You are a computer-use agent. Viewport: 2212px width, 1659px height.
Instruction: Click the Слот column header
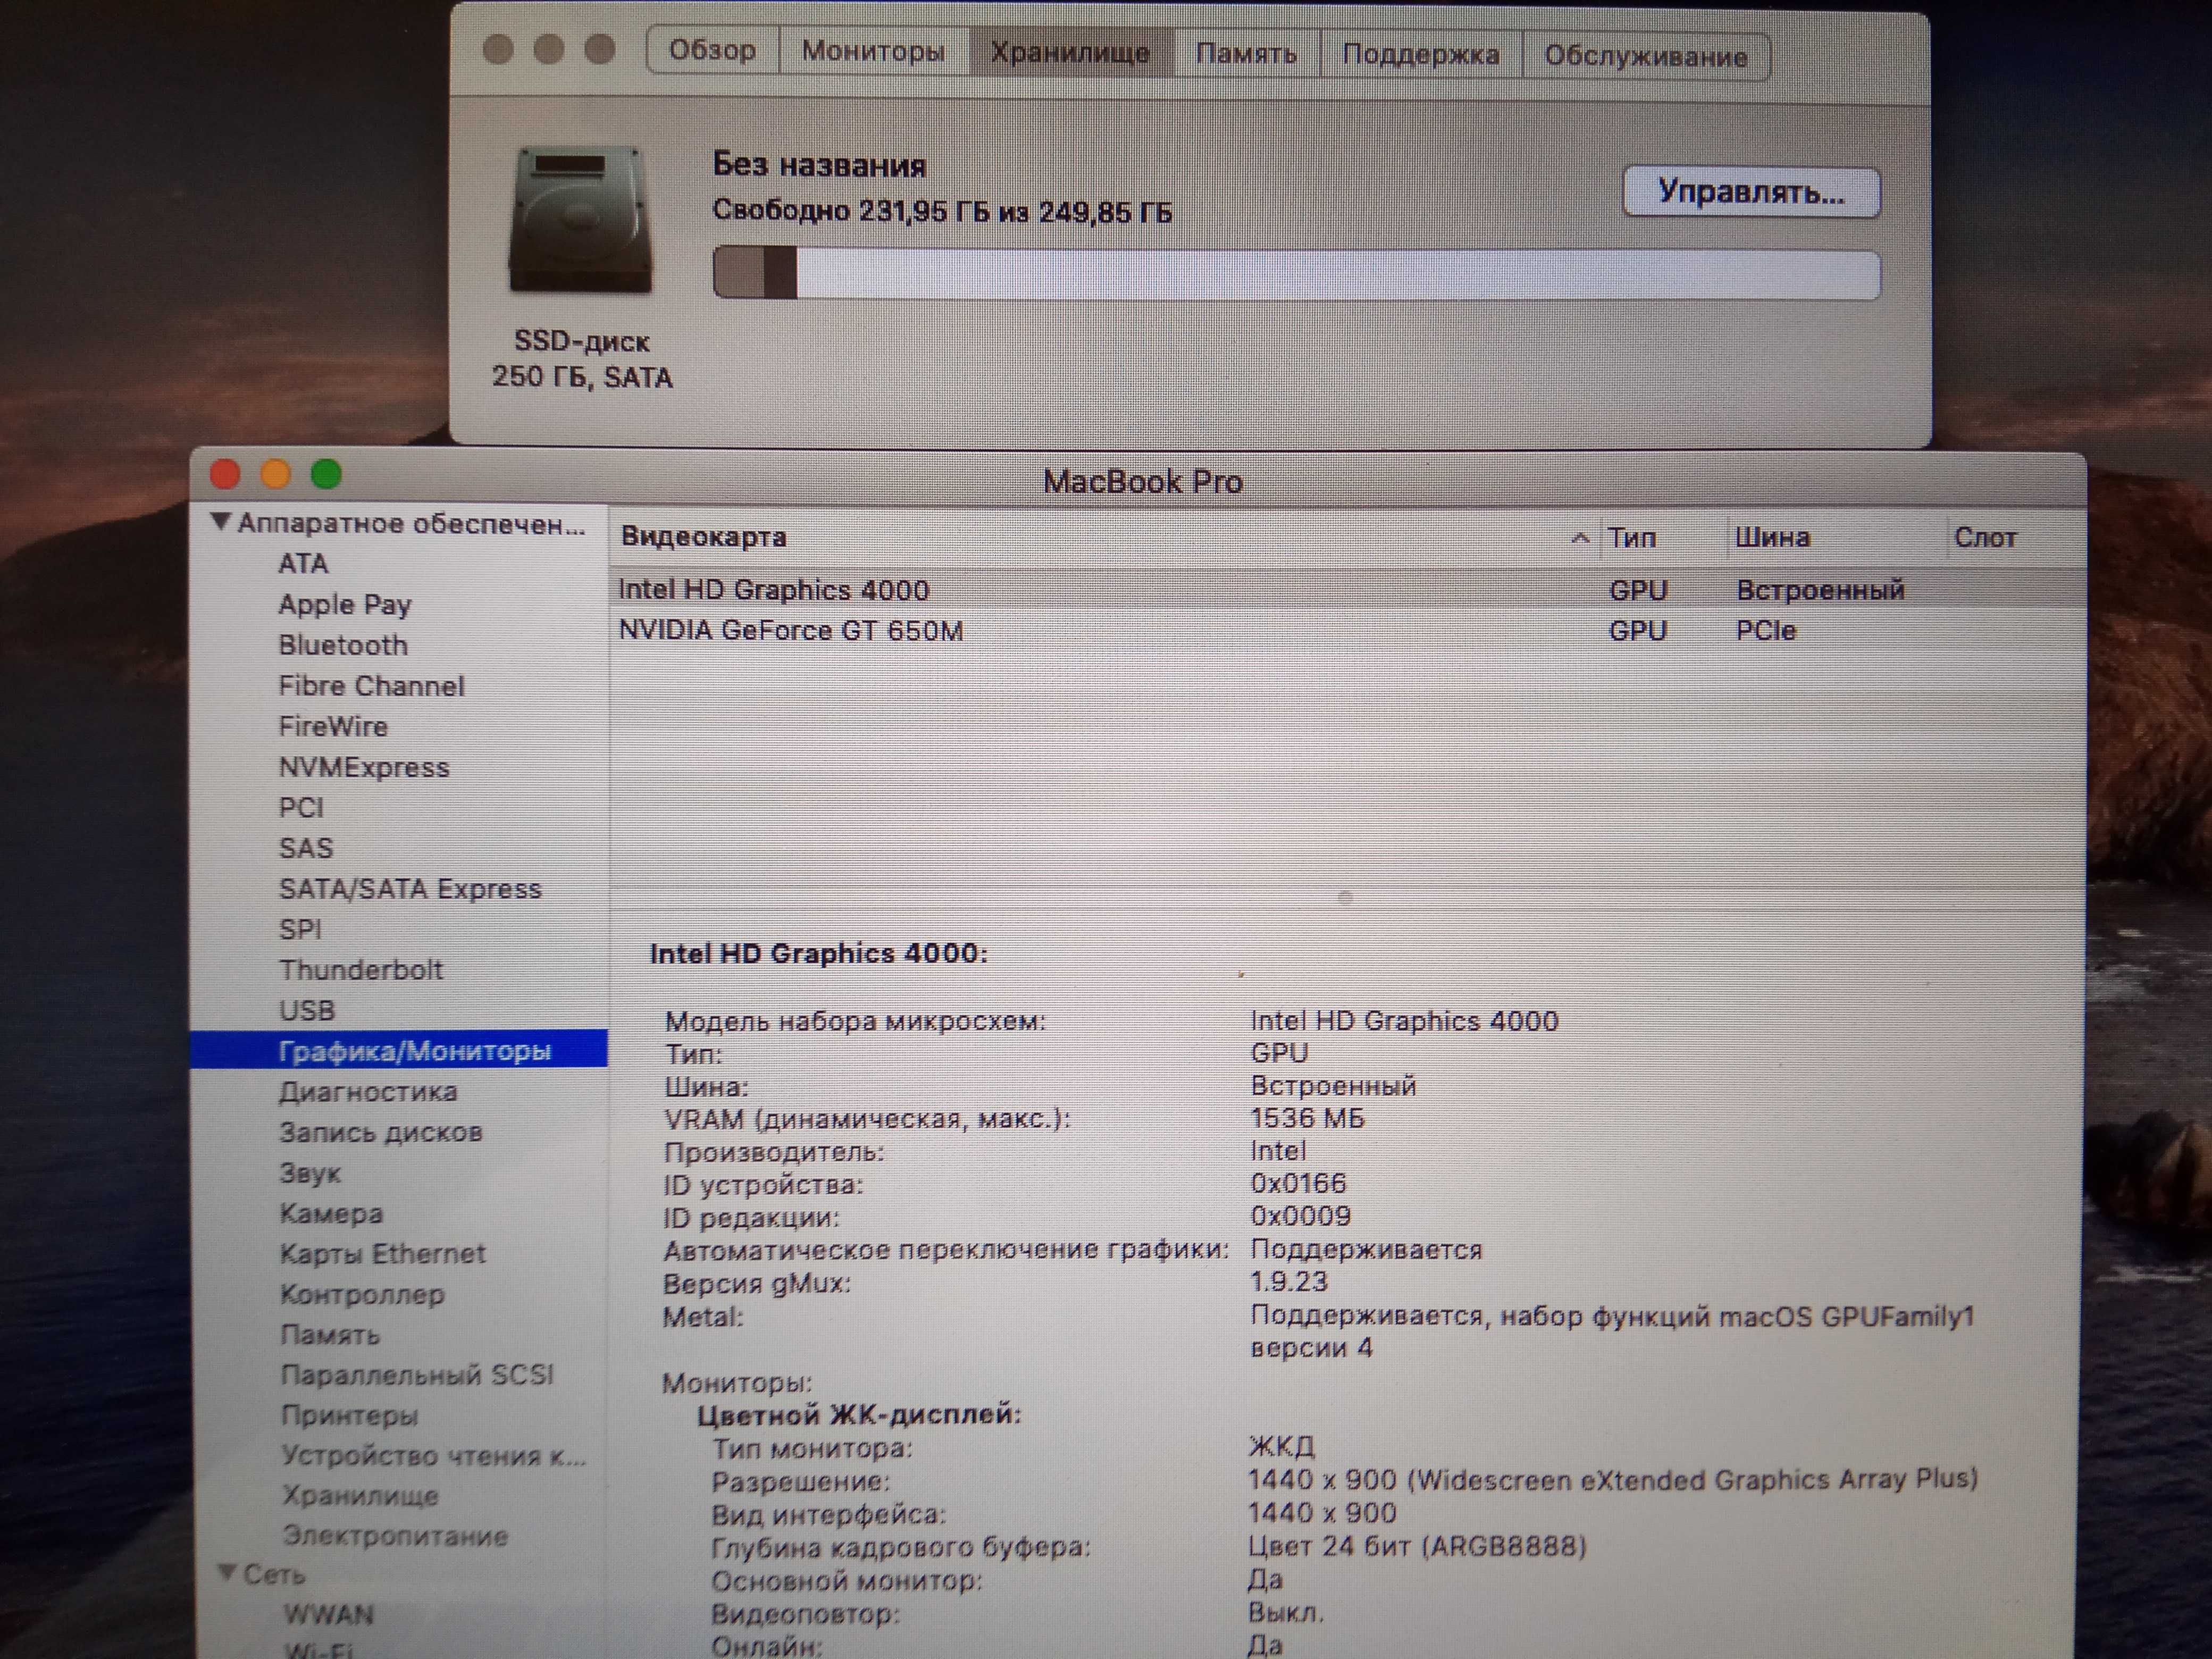point(1985,538)
